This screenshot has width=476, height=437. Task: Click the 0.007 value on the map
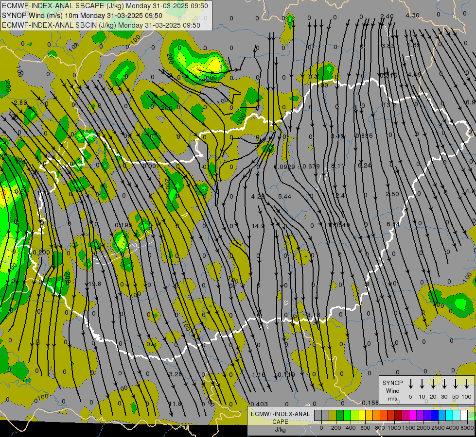[x=151, y=166]
